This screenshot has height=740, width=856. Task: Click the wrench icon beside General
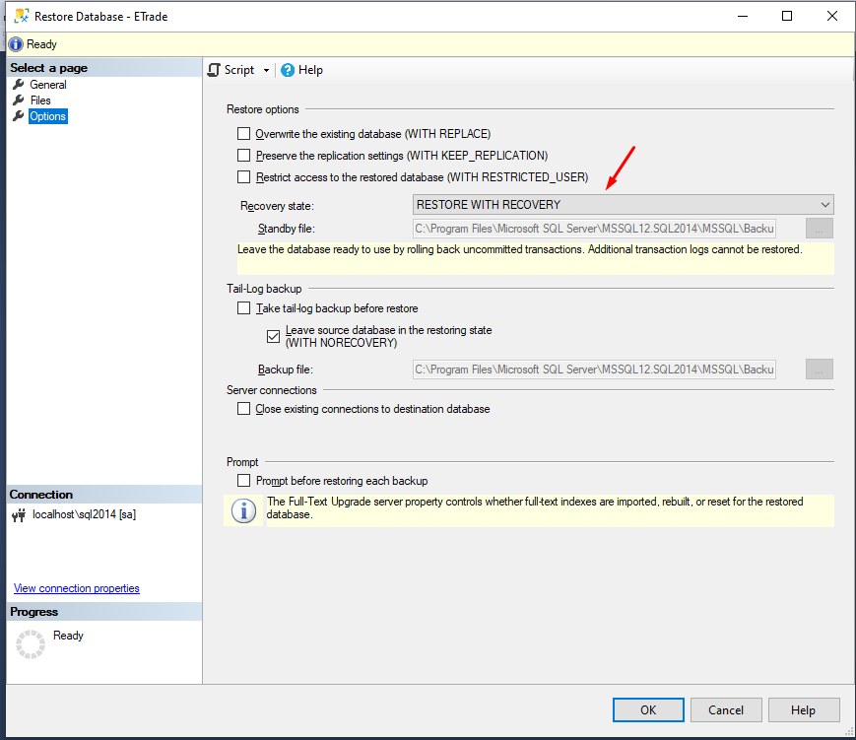[19, 84]
